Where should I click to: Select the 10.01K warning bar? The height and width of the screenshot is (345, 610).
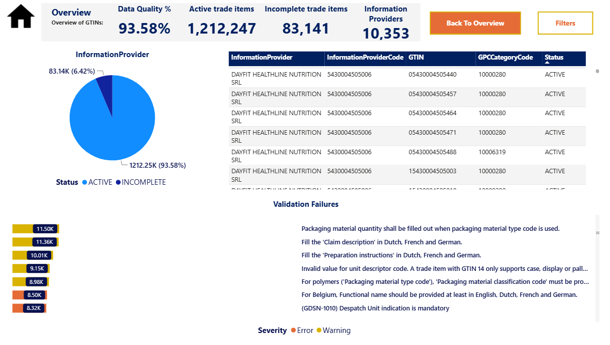click(33, 255)
